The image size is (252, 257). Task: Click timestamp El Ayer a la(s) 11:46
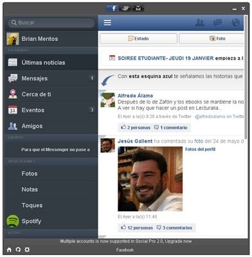[x=137, y=217]
